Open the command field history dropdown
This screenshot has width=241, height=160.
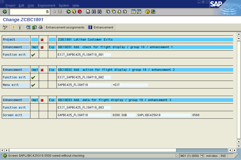coord(47,12)
